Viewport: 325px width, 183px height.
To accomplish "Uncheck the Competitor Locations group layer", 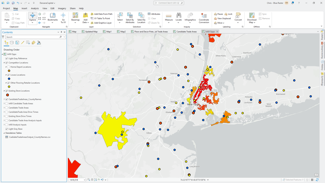I will [x=7, y=63].
